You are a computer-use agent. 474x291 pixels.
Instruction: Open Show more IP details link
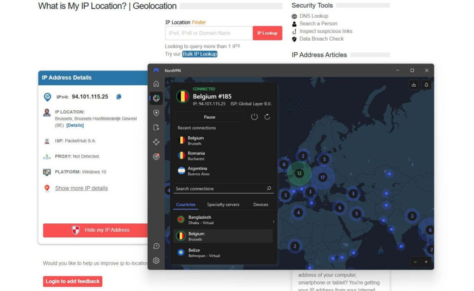pos(81,188)
